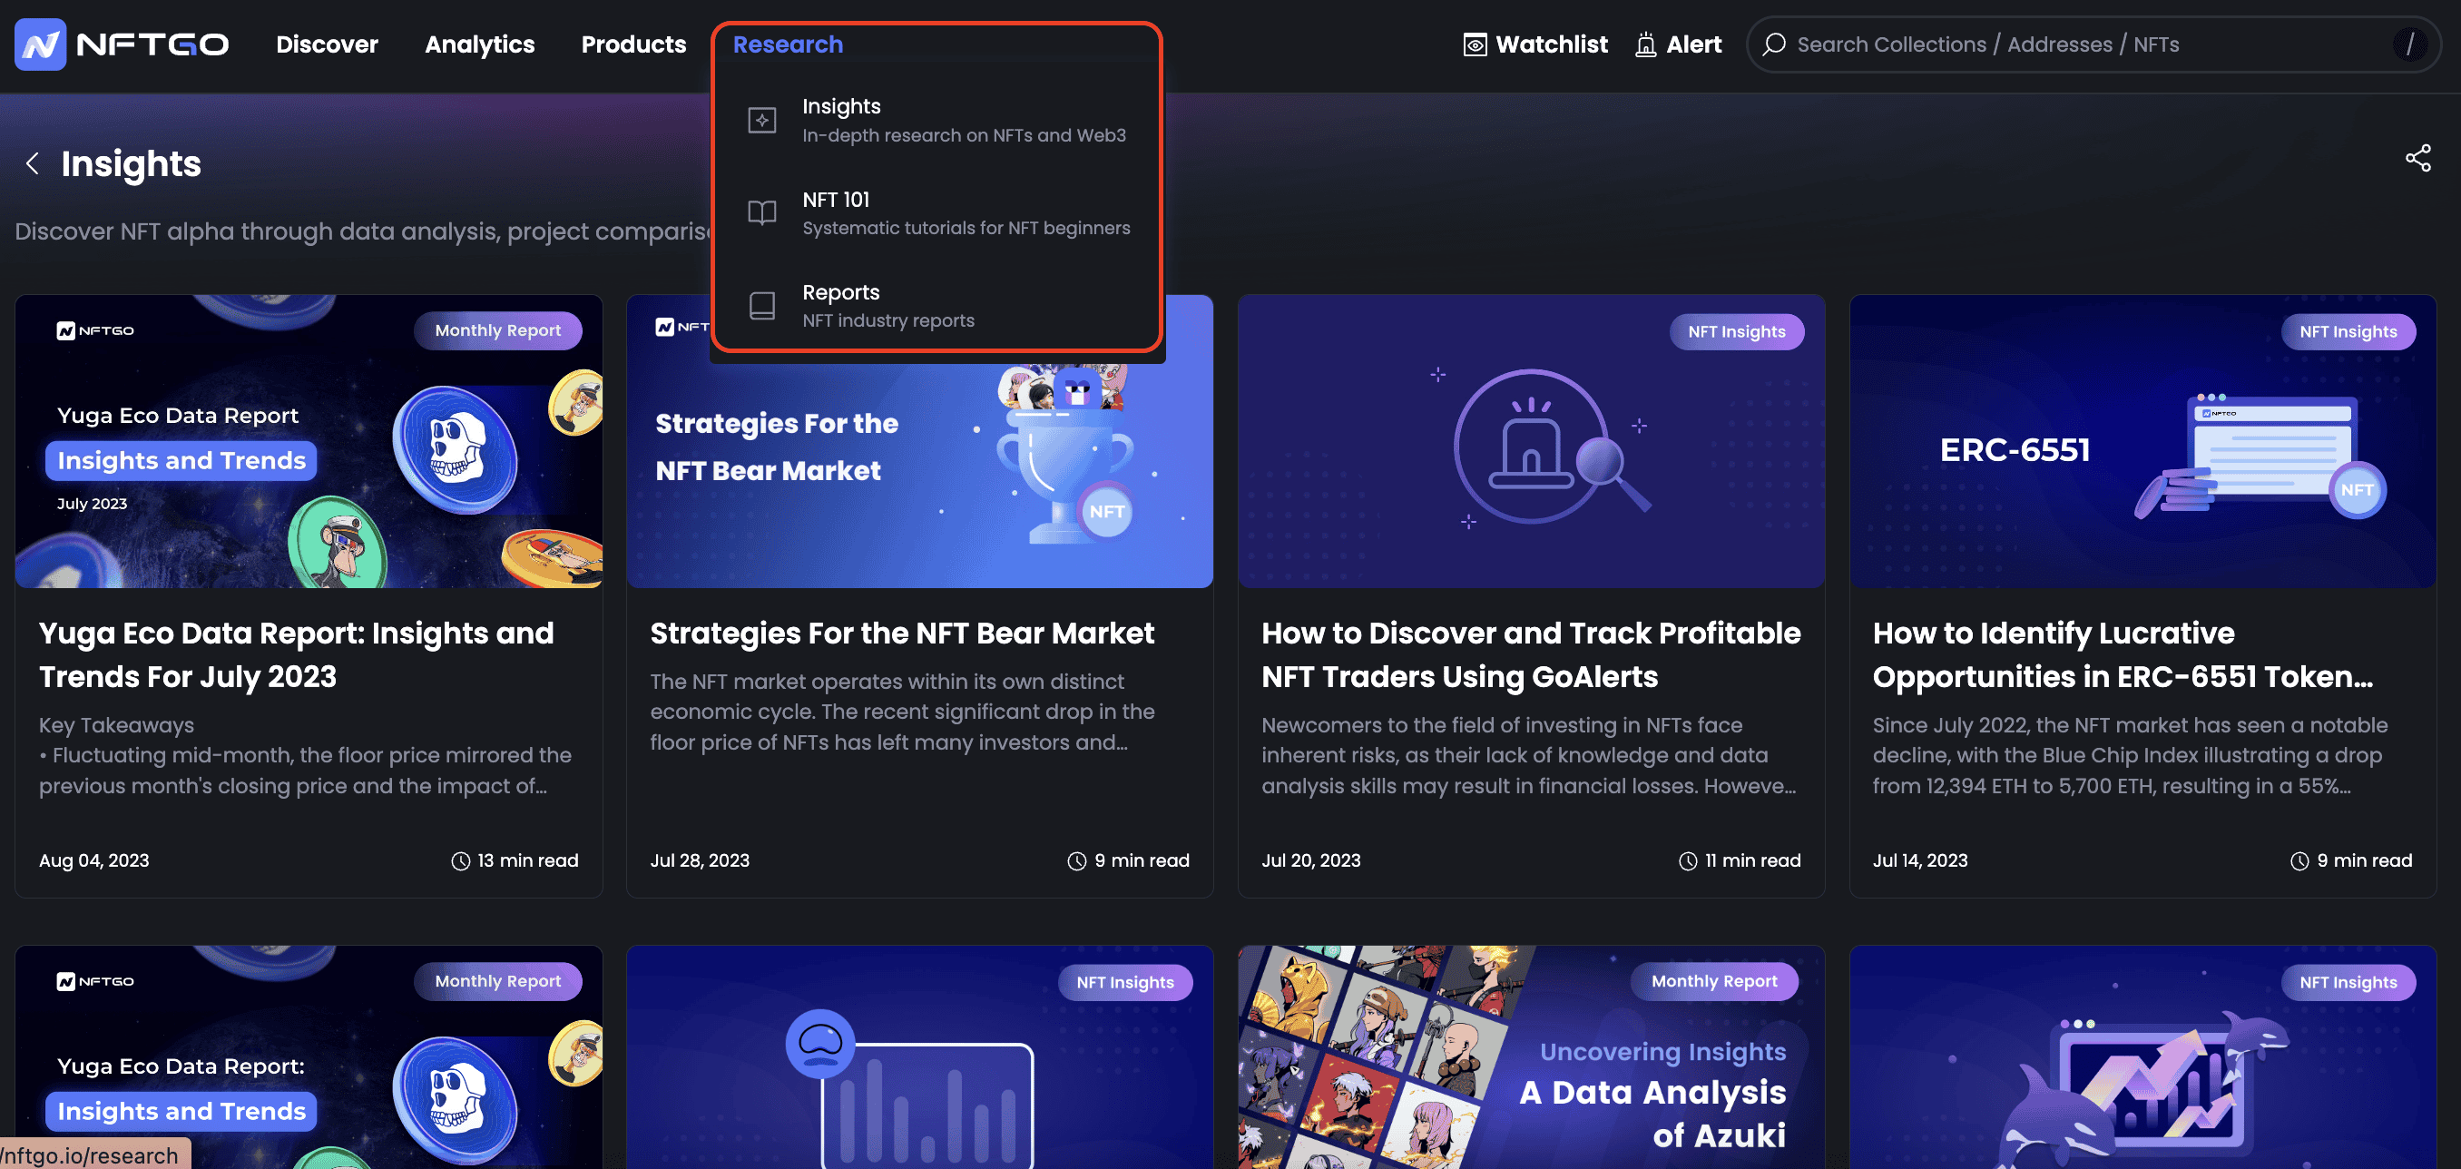Open the bar chart NFT Insights thumbnail

(x=919, y=1057)
